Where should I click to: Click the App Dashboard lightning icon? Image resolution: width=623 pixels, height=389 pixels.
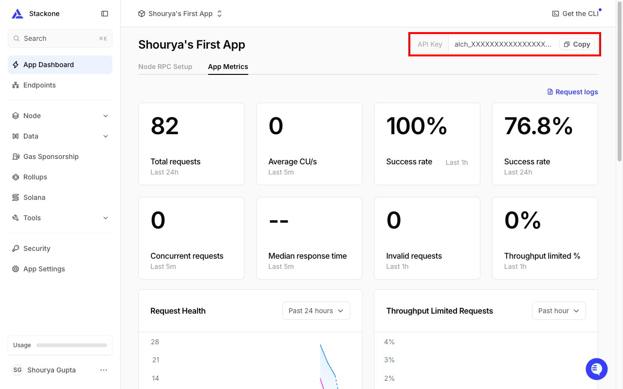pyautogui.click(x=16, y=65)
